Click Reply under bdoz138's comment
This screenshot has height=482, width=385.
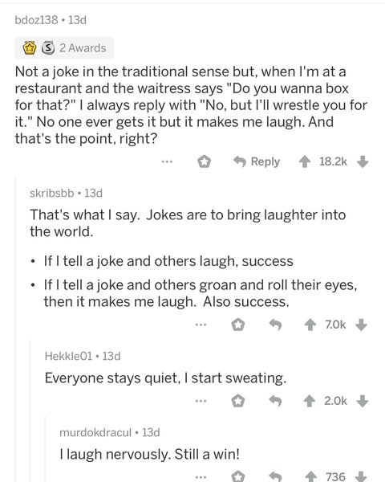coord(257,161)
